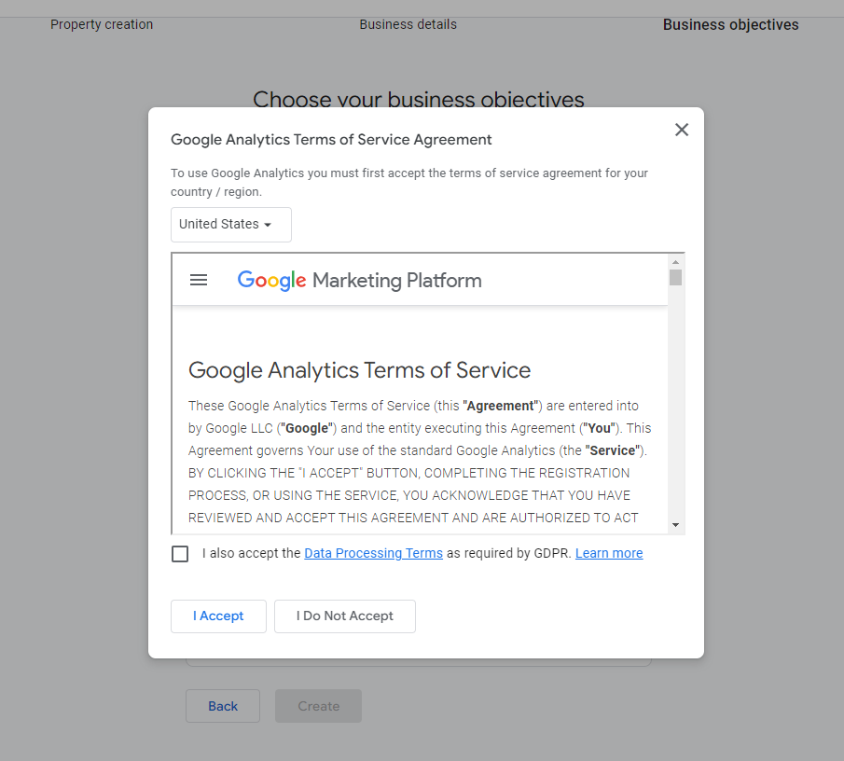Click the Back button behind the dialog
This screenshot has height=761, width=844.
pyautogui.click(x=222, y=706)
